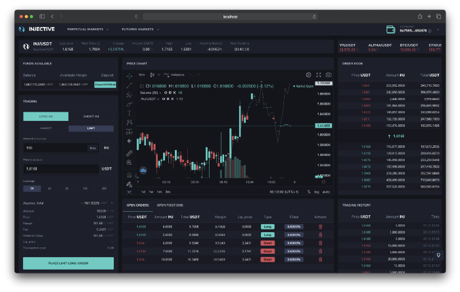Screen dimensions: 460x292
Task: Select the SHORT INJ side toggle
Action: 91,116
